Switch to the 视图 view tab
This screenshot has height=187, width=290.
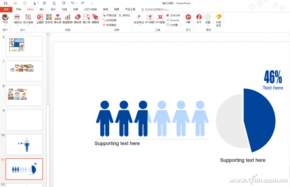(116, 9)
